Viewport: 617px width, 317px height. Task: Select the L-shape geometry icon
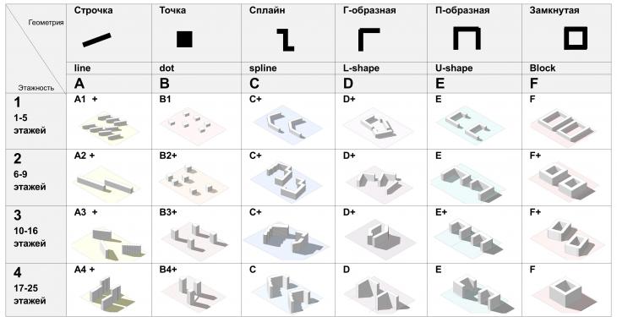tap(369, 39)
